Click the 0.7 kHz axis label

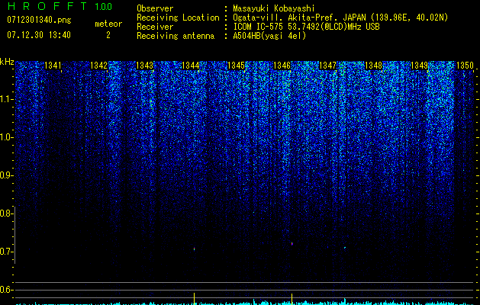(6, 252)
